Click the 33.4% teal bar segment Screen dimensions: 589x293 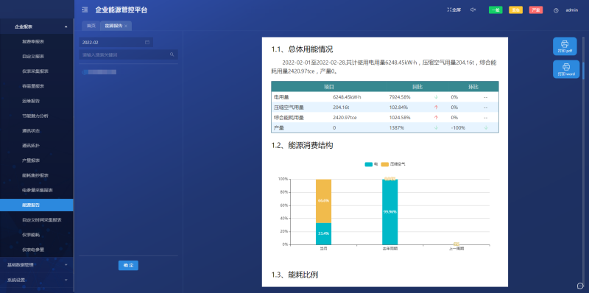323,233
